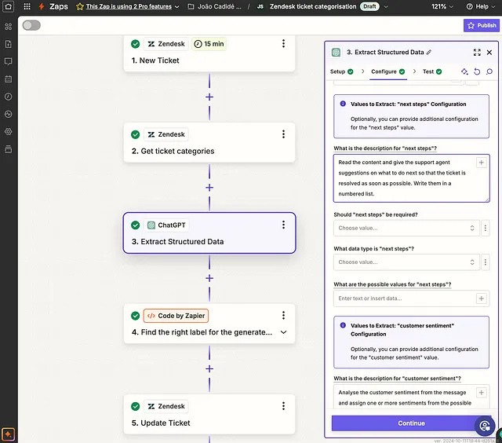Open the left sidebar dashboard icon
The image size is (502, 443).
point(9,27)
